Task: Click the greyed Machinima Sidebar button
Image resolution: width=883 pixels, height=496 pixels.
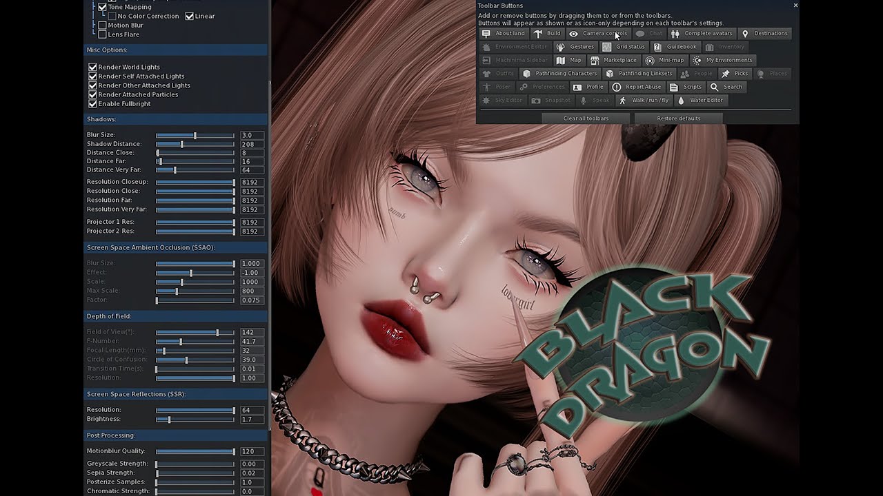Action: (x=515, y=60)
